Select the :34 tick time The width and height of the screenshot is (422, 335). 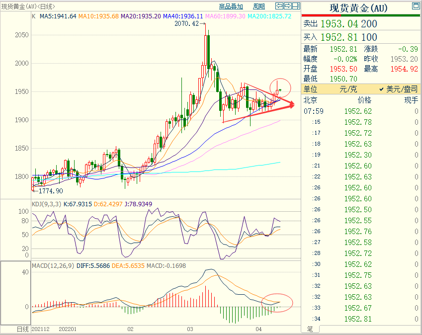(316, 319)
